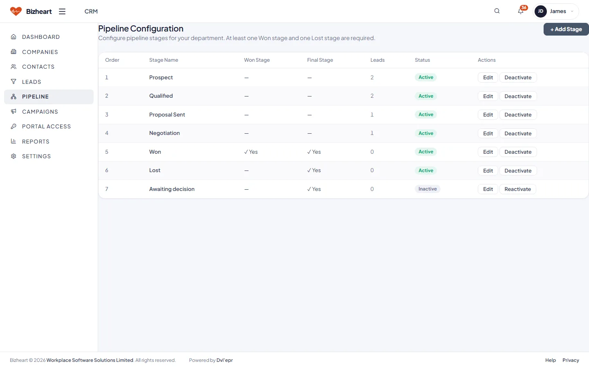Edit the Won stage
589x368 pixels.
point(488,152)
